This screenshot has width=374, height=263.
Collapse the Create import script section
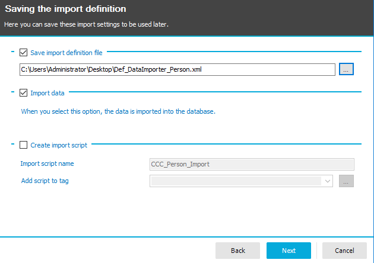12,145
